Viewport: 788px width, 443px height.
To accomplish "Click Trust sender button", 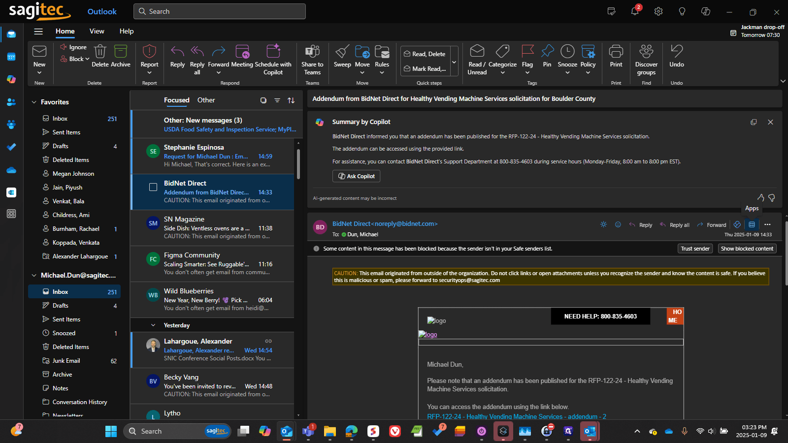I will 695,249.
